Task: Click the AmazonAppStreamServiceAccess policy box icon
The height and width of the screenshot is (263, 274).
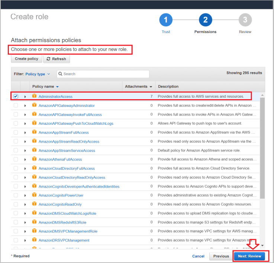Action: [34, 150]
